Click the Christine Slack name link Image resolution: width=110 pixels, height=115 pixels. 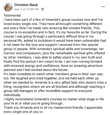click(x=26, y=5)
